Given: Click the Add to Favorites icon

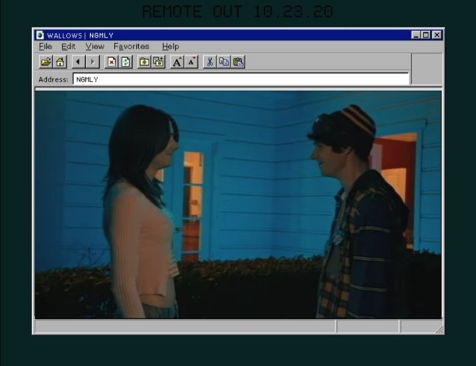Looking at the screenshot, I should pos(159,62).
